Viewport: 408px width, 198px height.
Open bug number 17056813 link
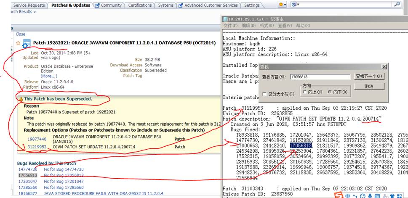tap(28, 175)
